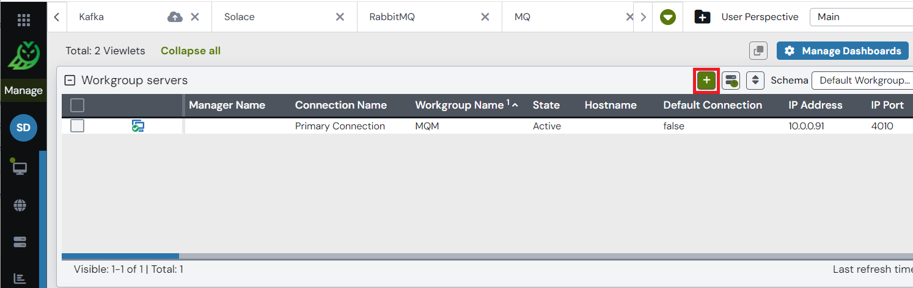This screenshot has height=288, width=913.
Task: Sort by IP Port column header
Action: point(887,105)
